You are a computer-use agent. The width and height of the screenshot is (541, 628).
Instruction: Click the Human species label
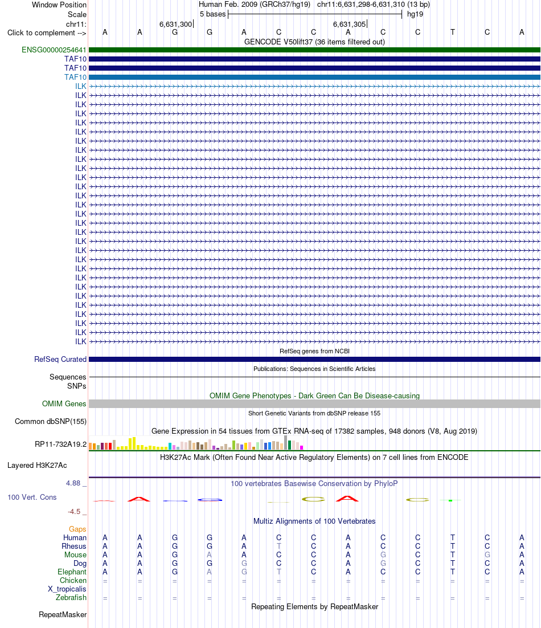click(x=75, y=537)
